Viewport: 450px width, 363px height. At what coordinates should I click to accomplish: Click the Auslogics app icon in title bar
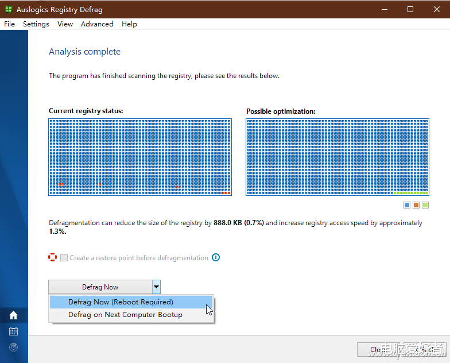coord(9,9)
